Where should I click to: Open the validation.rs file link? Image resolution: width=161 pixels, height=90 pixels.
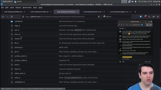point(20,82)
